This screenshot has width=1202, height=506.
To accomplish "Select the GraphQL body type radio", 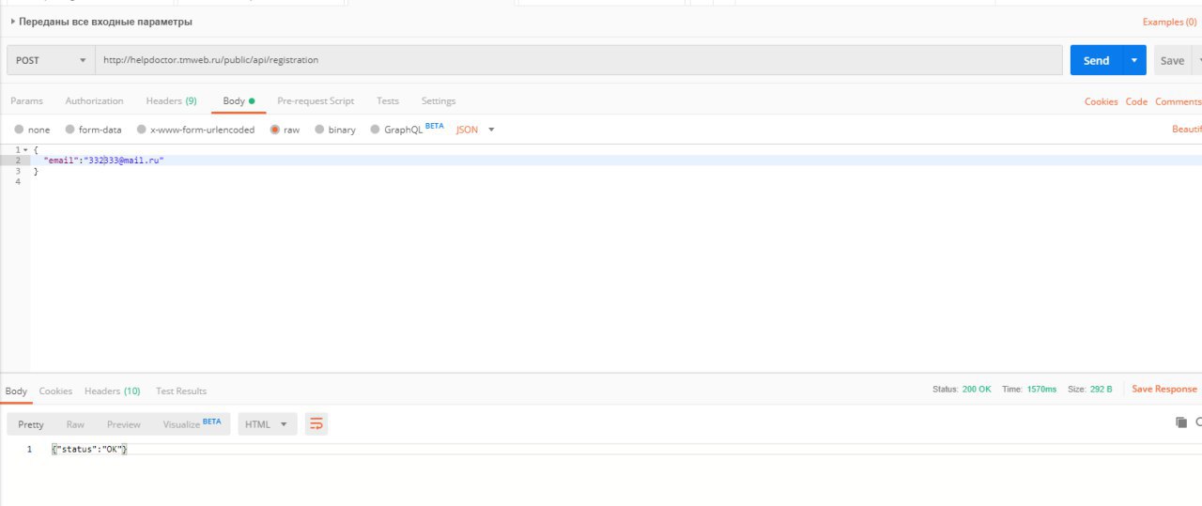I will pyautogui.click(x=376, y=130).
